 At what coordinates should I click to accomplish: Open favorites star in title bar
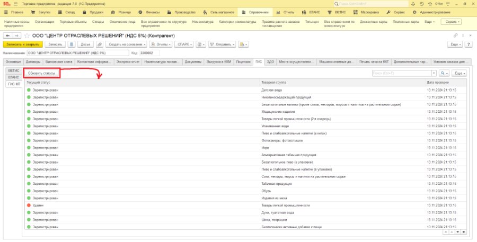(430, 4)
